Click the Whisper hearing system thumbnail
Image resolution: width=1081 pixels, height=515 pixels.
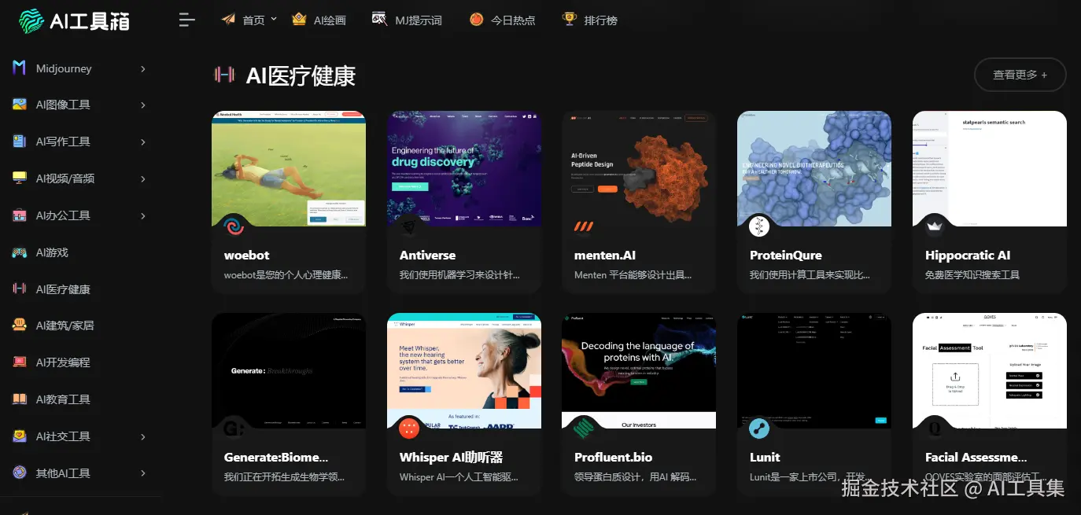pyautogui.click(x=464, y=370)
